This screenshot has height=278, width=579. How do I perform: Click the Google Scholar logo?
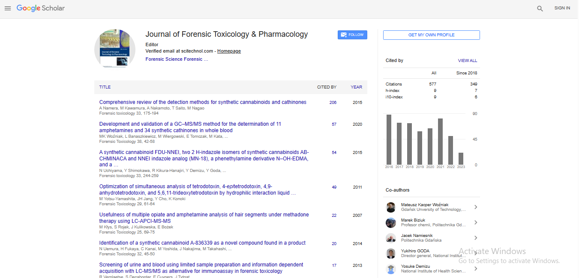41,8
